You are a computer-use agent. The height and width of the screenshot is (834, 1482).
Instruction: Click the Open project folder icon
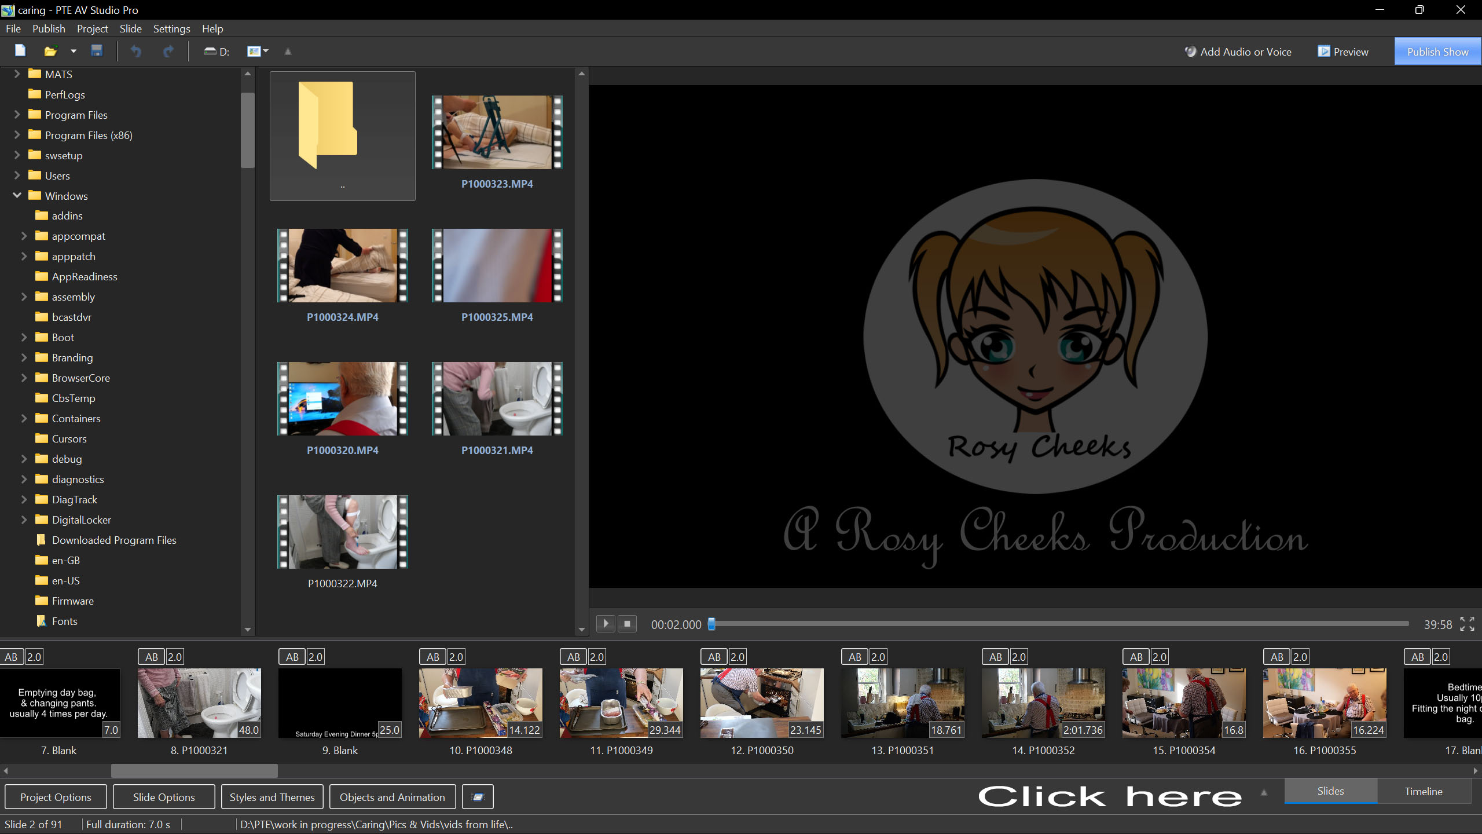(x=50, y=51)
